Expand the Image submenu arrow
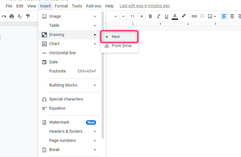 click(95, 16)
